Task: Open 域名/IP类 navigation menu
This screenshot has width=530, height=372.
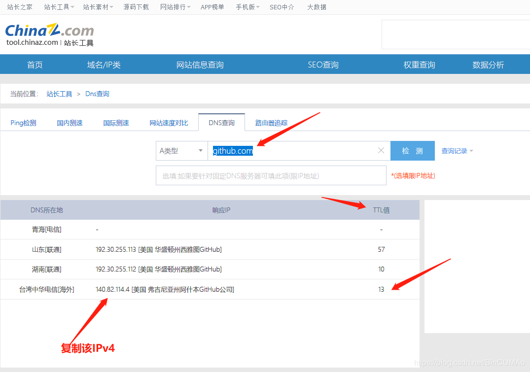Action: tap(104, 65)
